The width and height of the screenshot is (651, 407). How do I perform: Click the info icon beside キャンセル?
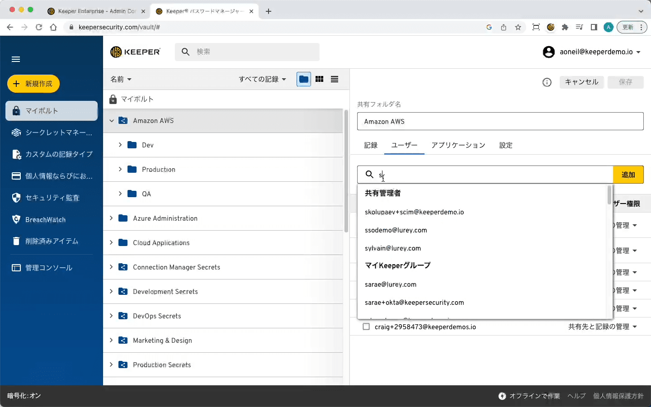click(547, 82)
